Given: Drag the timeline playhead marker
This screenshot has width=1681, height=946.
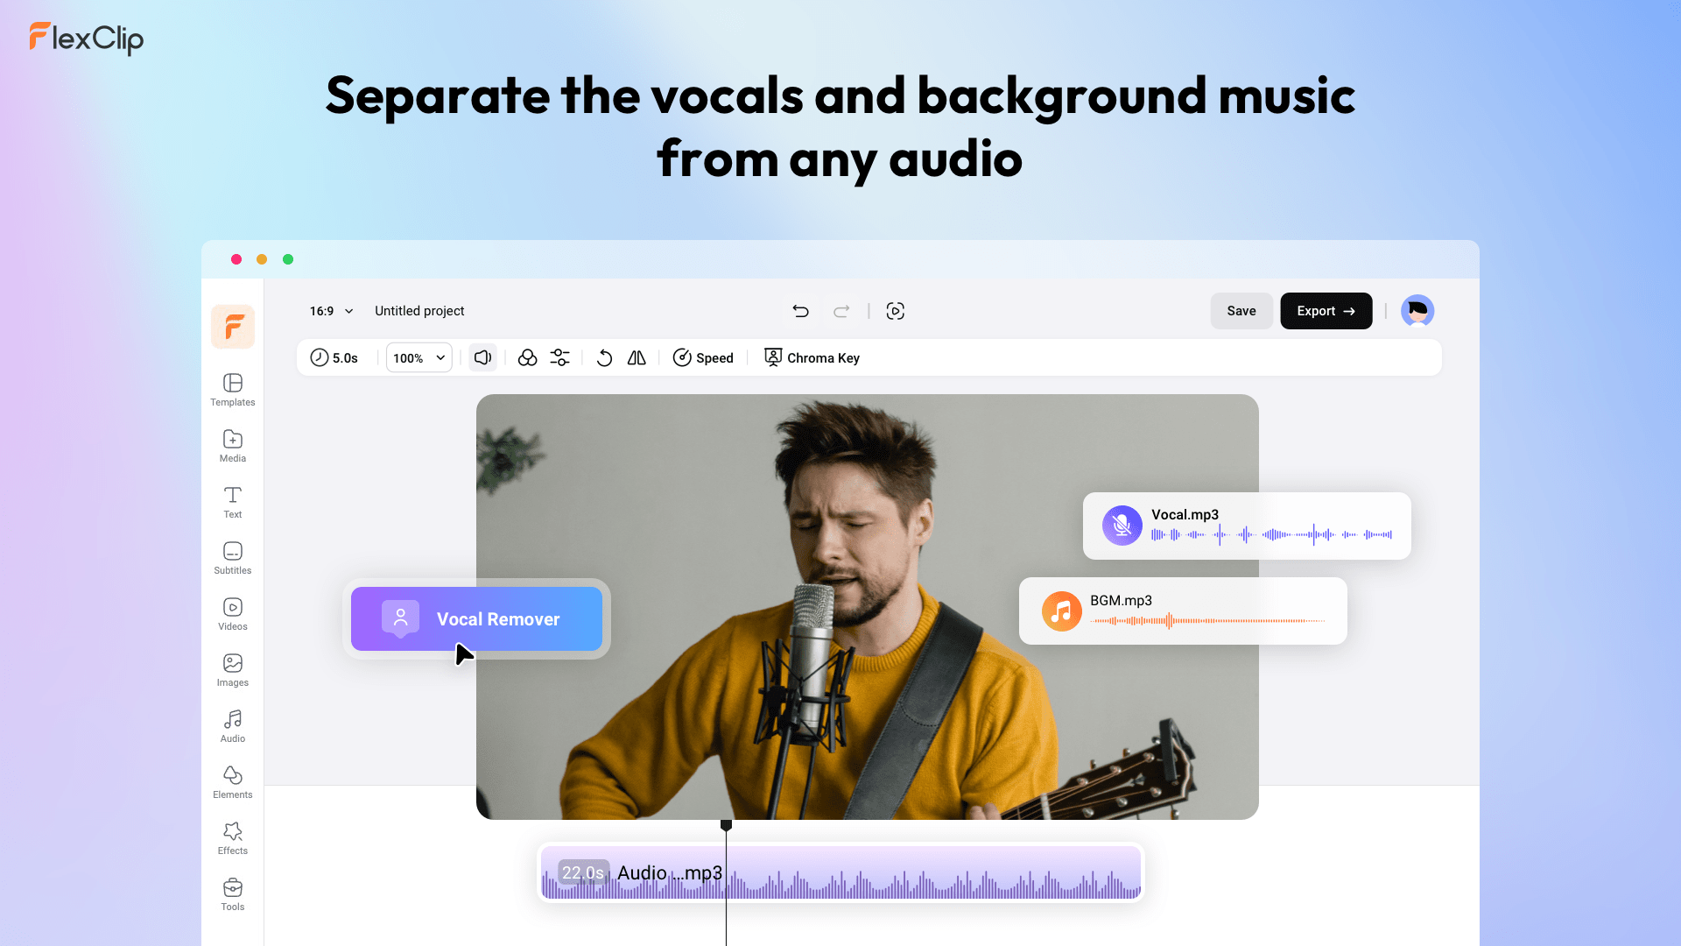Looking at the screenshot, I should pyautogui.click(x=724, y=826).
